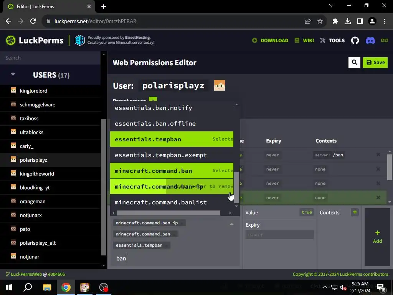Select user pato
The height and width of the screenshot is (295, 393).
coord(50,229)
